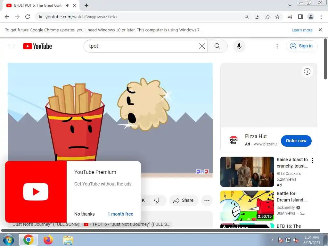
Task: Open the tab search dropdown arrow
Action: coord(290,5)
